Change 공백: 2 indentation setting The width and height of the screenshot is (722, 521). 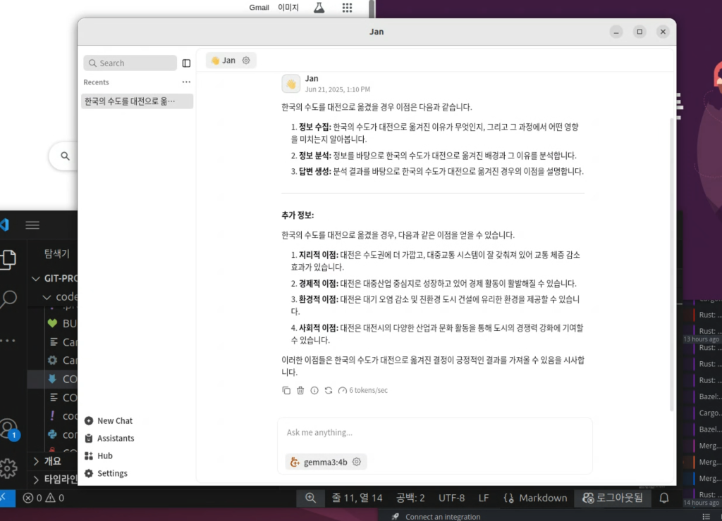(x=410, y=498)
